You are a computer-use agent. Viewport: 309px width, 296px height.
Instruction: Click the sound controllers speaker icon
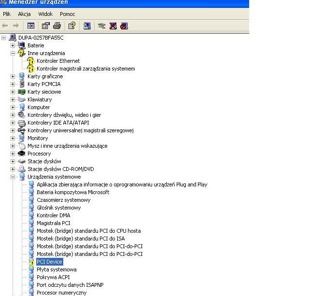point(22,115)
